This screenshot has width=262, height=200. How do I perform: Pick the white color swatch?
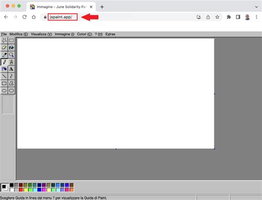(12, 190)
